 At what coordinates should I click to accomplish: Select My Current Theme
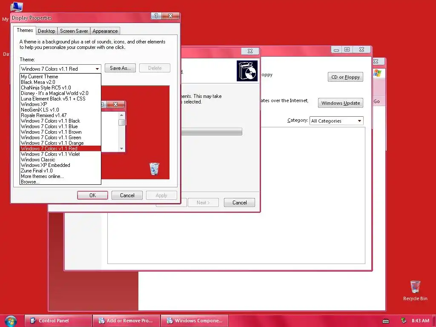pos(60,77)
